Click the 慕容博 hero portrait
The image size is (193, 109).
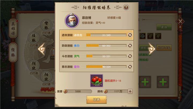point(72,20)
